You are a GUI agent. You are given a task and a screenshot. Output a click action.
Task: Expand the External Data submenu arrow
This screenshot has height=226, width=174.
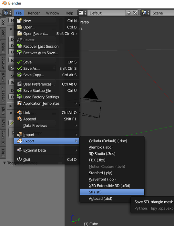77,150
